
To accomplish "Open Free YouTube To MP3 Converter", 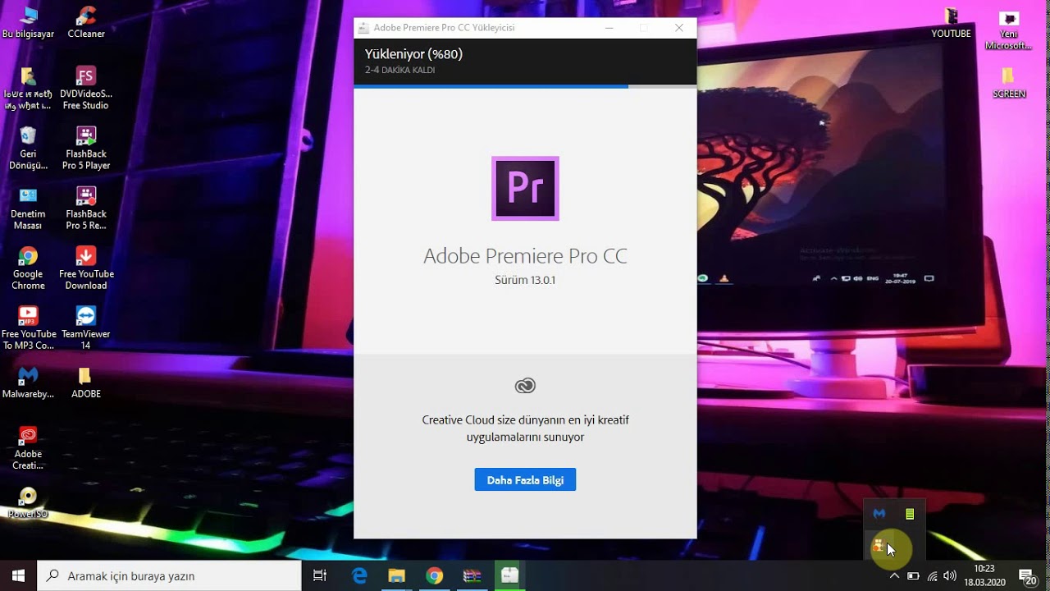I will click(28, 328).
